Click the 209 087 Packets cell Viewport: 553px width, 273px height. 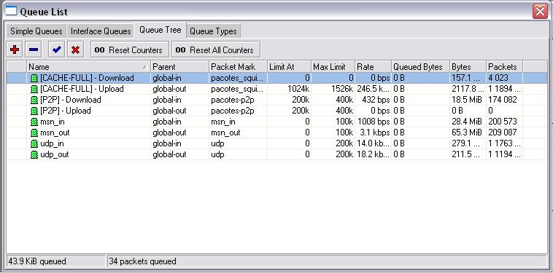click(x=503, y=132)
